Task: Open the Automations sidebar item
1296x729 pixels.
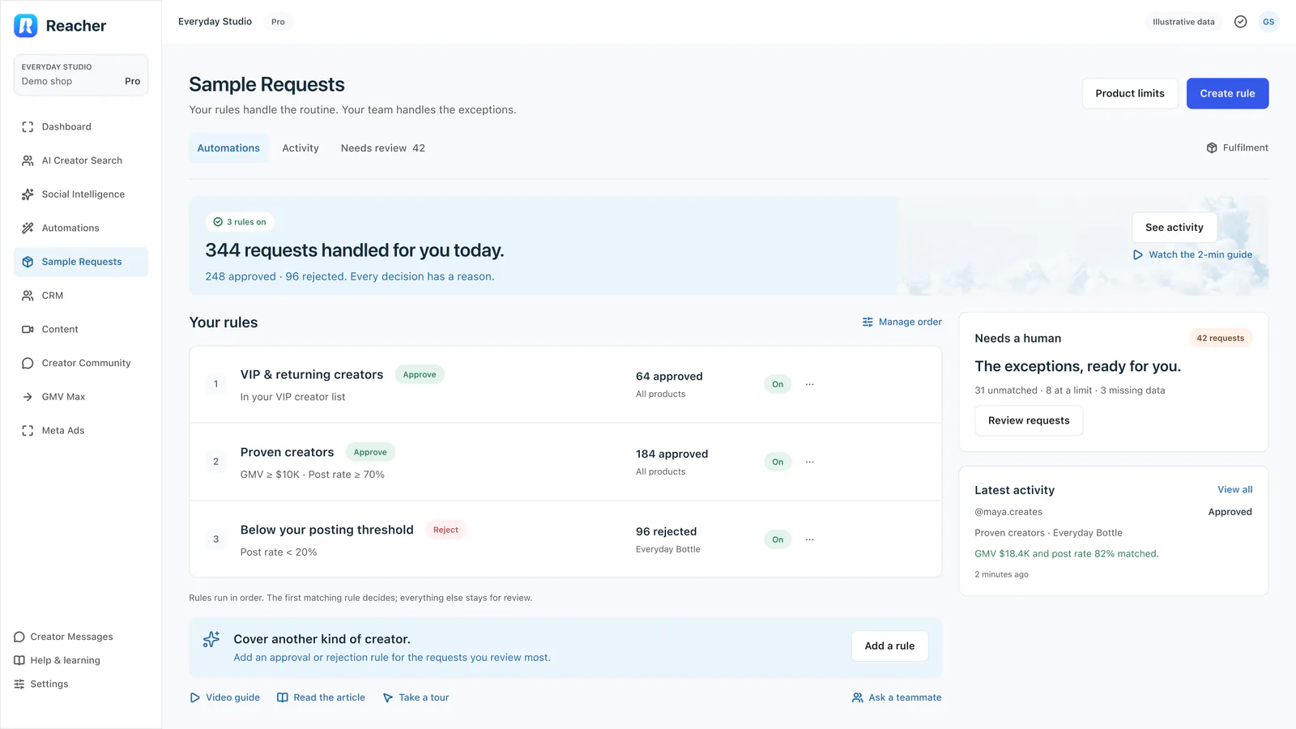Action: click(x=81, y=228)
